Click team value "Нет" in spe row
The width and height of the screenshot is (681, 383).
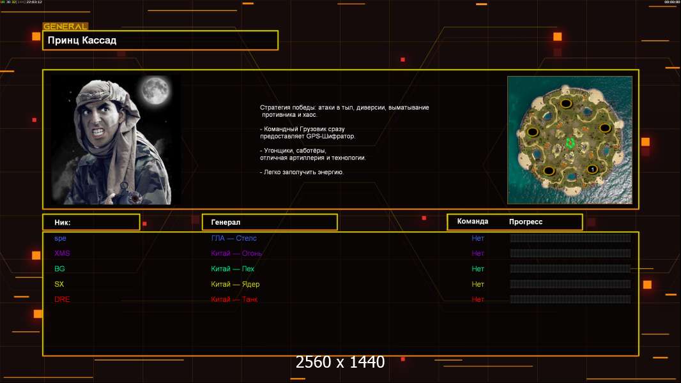(478, 238)
